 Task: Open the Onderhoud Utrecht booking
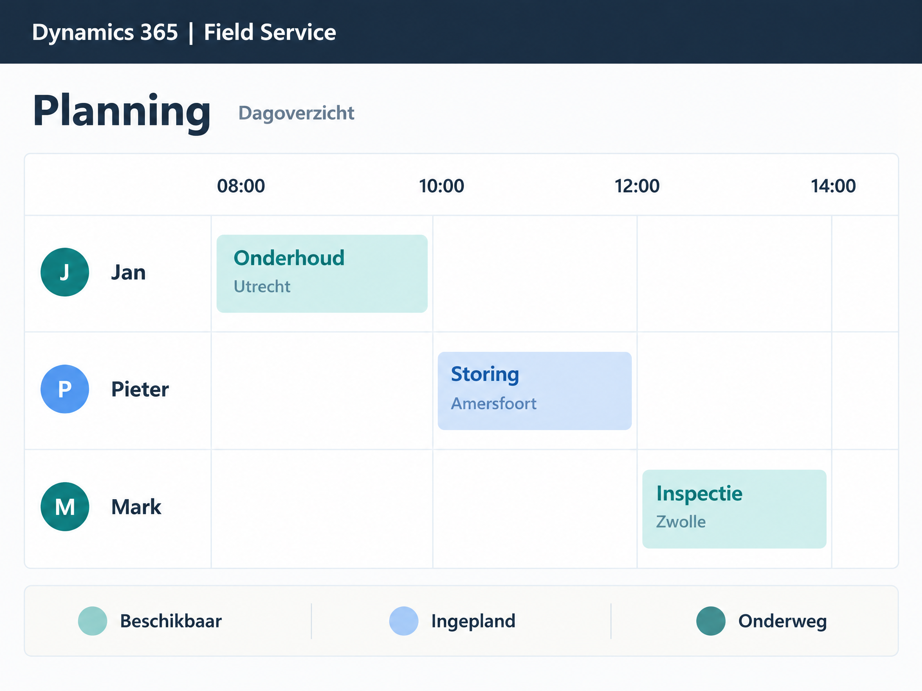coord(322,274)
